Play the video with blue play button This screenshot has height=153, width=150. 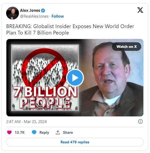pyautogui.click(x=75, y=78)
